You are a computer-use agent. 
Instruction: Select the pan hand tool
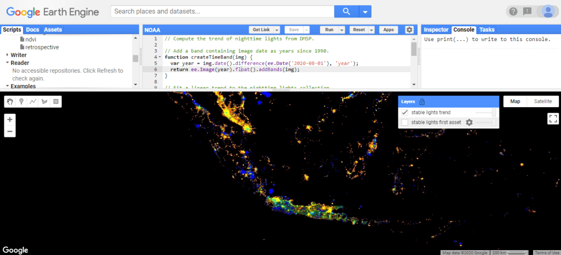coord(10,101)
